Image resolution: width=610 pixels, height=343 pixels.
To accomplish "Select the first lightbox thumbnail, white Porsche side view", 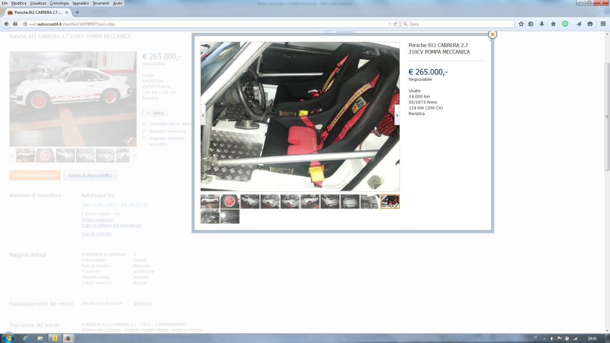I will 210,201.
